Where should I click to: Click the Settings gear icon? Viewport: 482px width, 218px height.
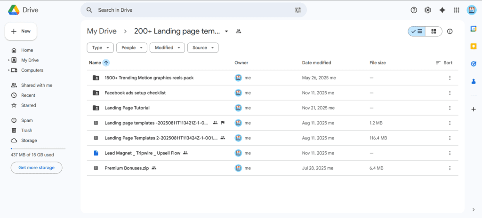tap(427, 10)
